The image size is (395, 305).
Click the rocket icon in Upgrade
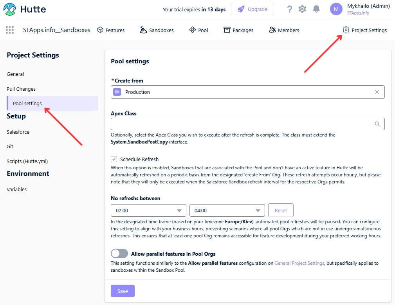241,9
